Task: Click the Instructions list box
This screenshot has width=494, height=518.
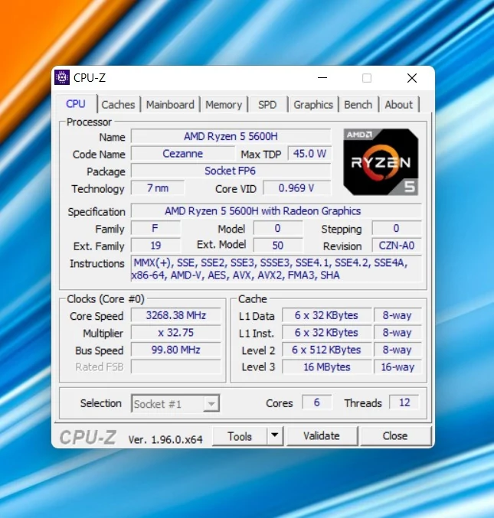Action: pyautogui.click(x=276, y=269)
